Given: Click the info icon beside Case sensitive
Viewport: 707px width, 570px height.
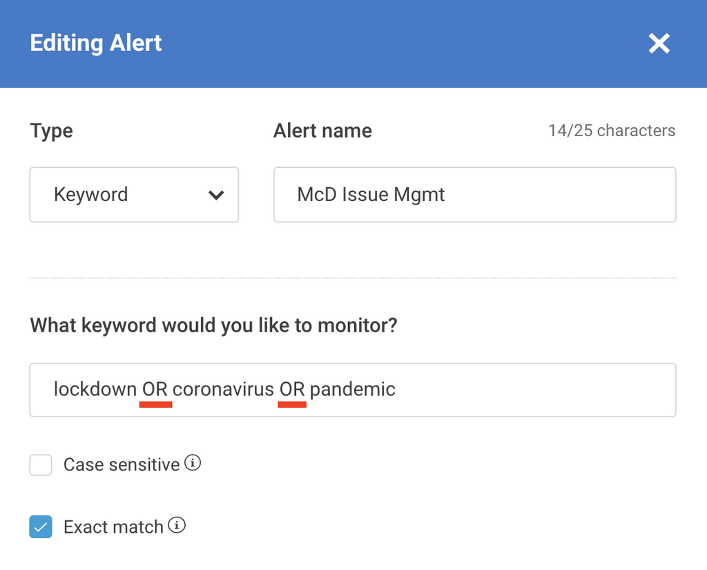Looking at the screenshot, I should coord(193,463).
